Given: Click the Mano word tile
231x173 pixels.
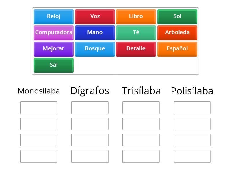Looking at the screenshot, I should point(95,33).
